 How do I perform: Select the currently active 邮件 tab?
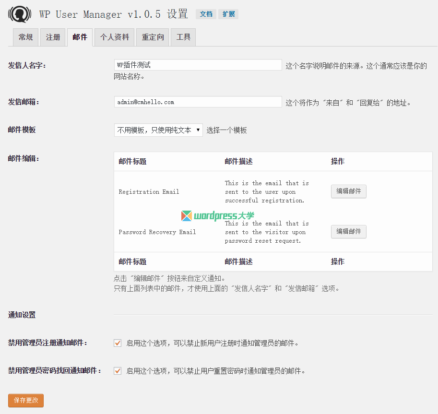pyautogui.click(x=80, y=36)
